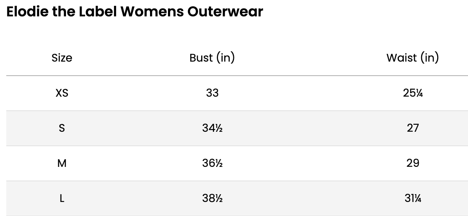Click the waist value 25¼
The width and height of the screenshot is (468, 216).
[x=413, y=93]
